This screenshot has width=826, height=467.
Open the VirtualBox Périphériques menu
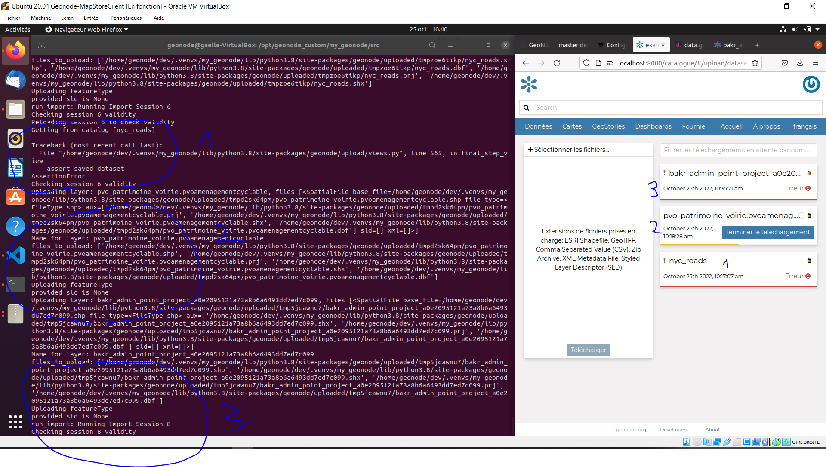pos(126,18)
